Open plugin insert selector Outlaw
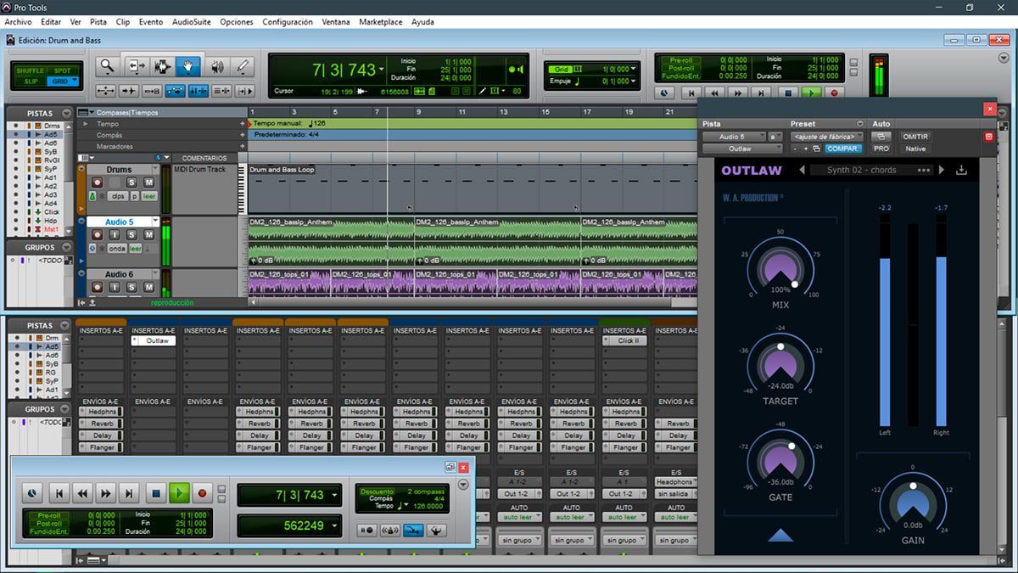 (741, 149)
